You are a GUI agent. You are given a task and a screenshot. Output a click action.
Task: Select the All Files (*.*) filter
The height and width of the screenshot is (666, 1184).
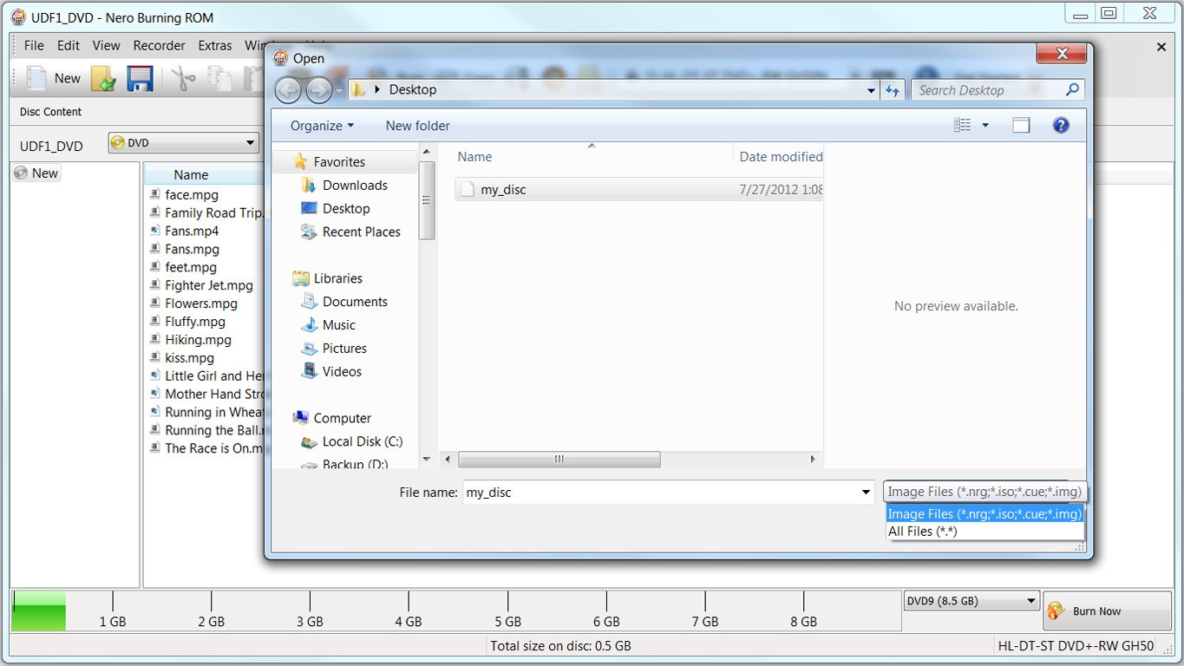pyautogui.click(x=922, y=531)
